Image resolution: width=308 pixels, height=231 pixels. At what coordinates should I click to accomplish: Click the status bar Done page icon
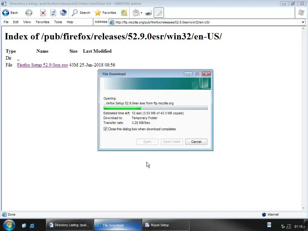pos(4,214)
